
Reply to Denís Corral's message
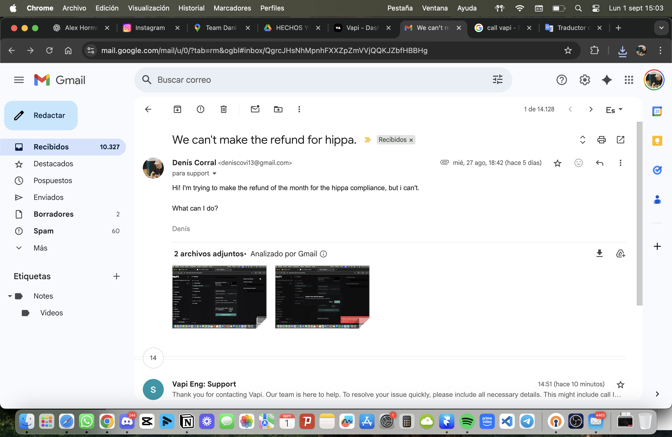[x=600, y=163]
